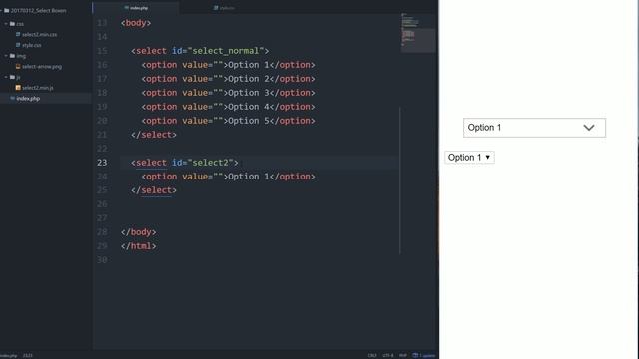Screen dimensions: 639x359
Task: Click line number 30 in gutter
Action: (102, 260)
